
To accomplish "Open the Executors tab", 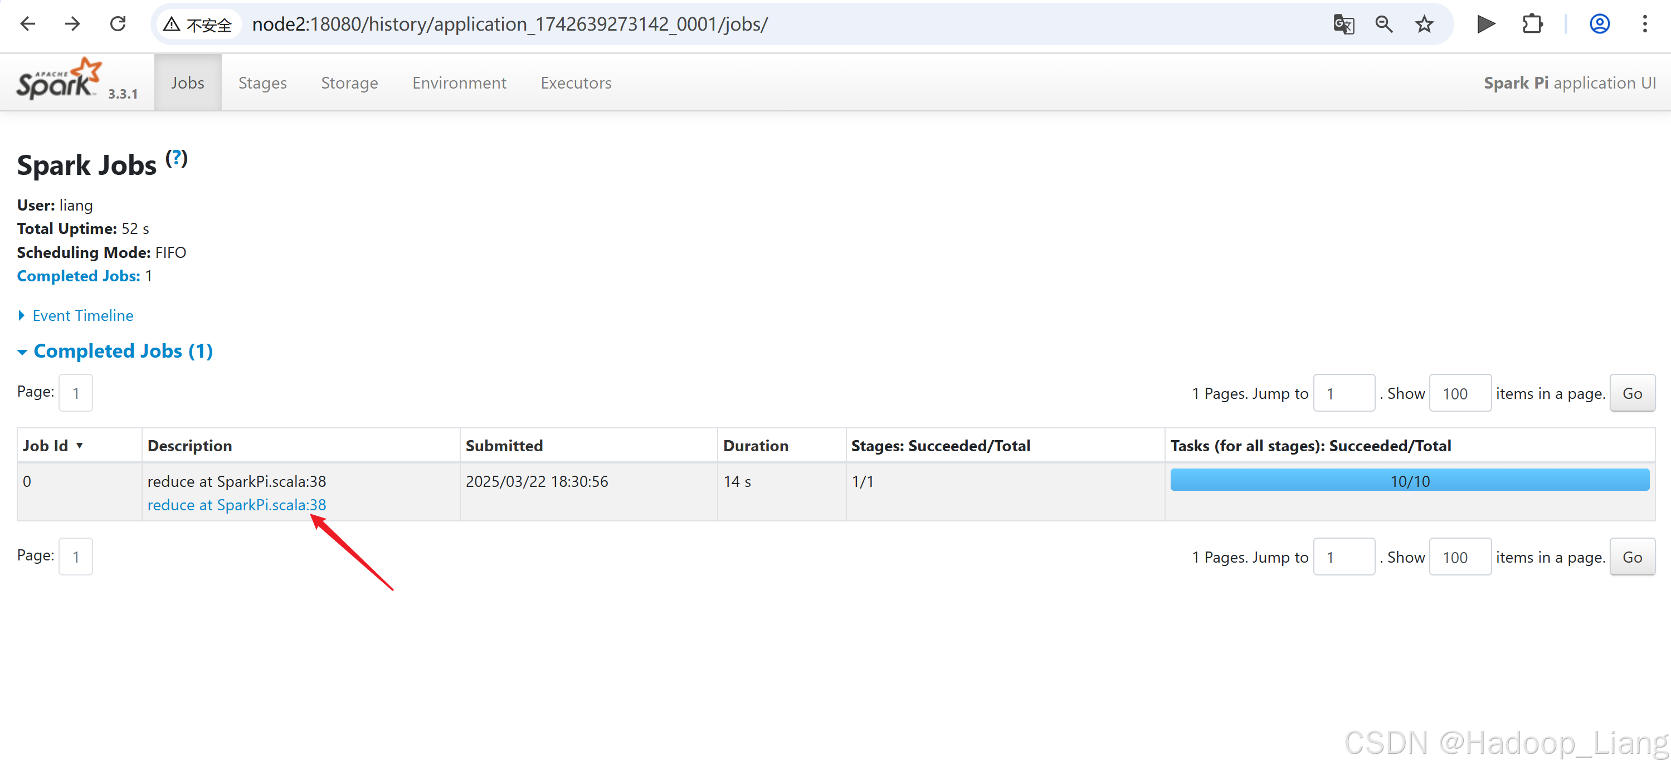I will (x=576, y=83).
